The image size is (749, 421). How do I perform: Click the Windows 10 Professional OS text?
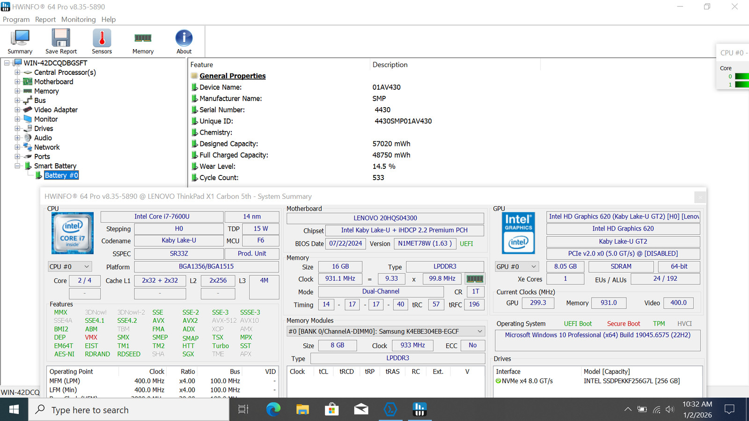597,335
